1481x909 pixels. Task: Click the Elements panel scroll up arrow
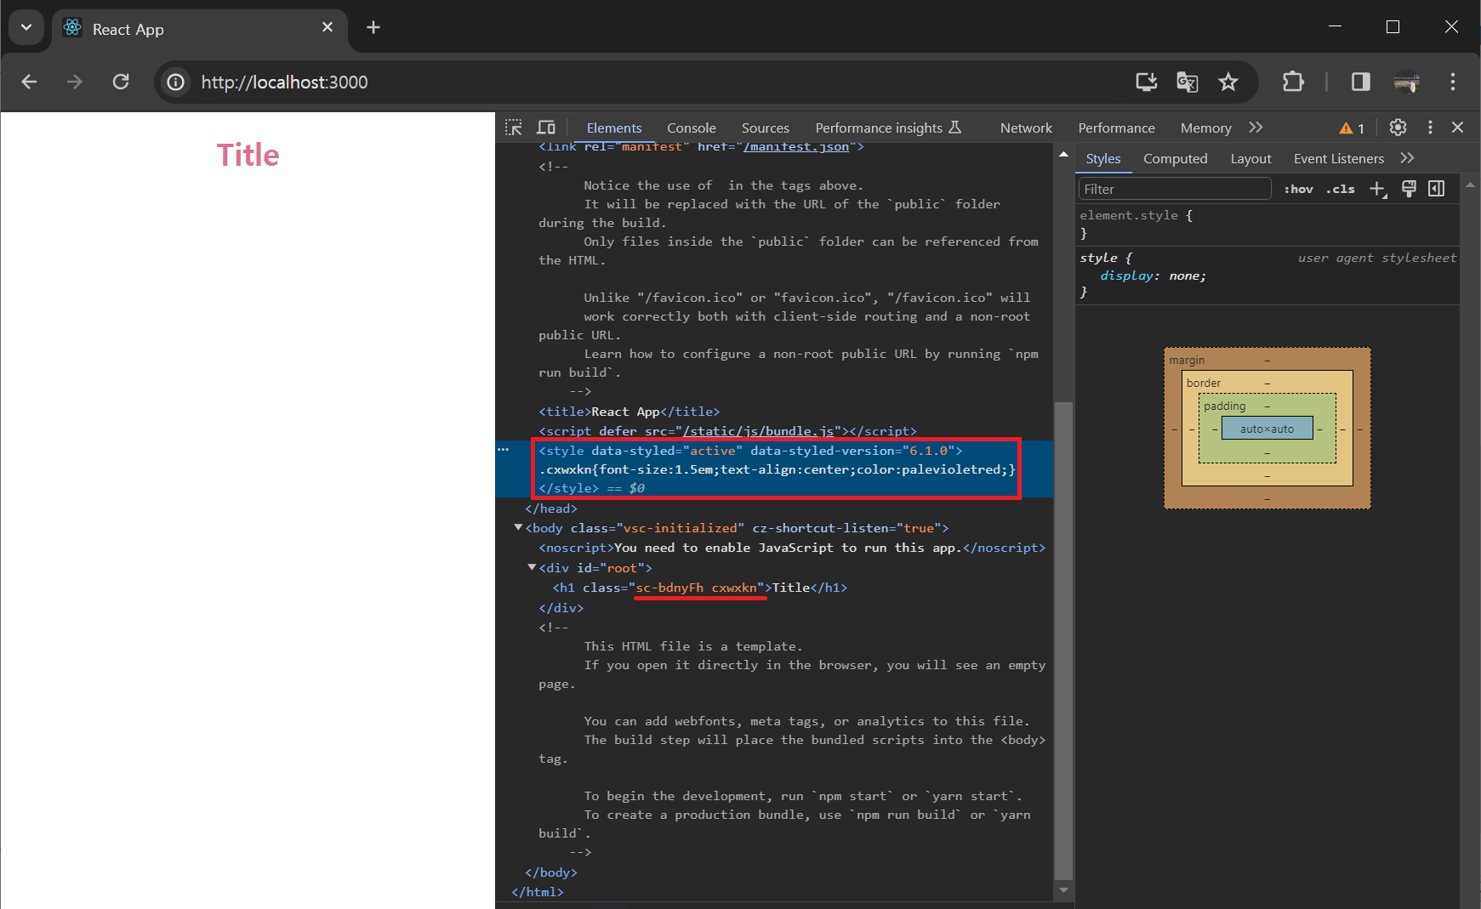[1063, 154]
